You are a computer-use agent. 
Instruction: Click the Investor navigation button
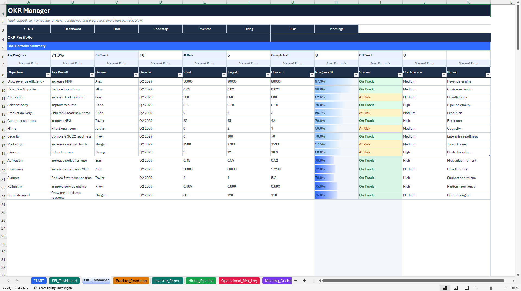pyautogui.click(x=205, y=29)
